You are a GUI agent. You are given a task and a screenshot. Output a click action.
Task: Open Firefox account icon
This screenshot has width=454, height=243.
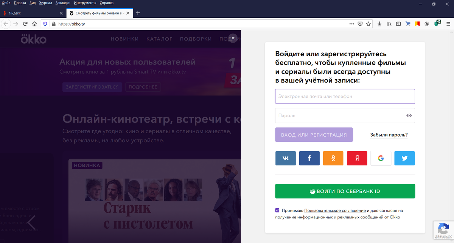[427, 23]
